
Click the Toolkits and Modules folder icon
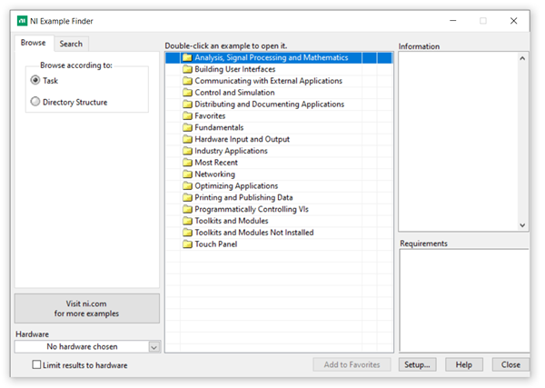(187, 221)
